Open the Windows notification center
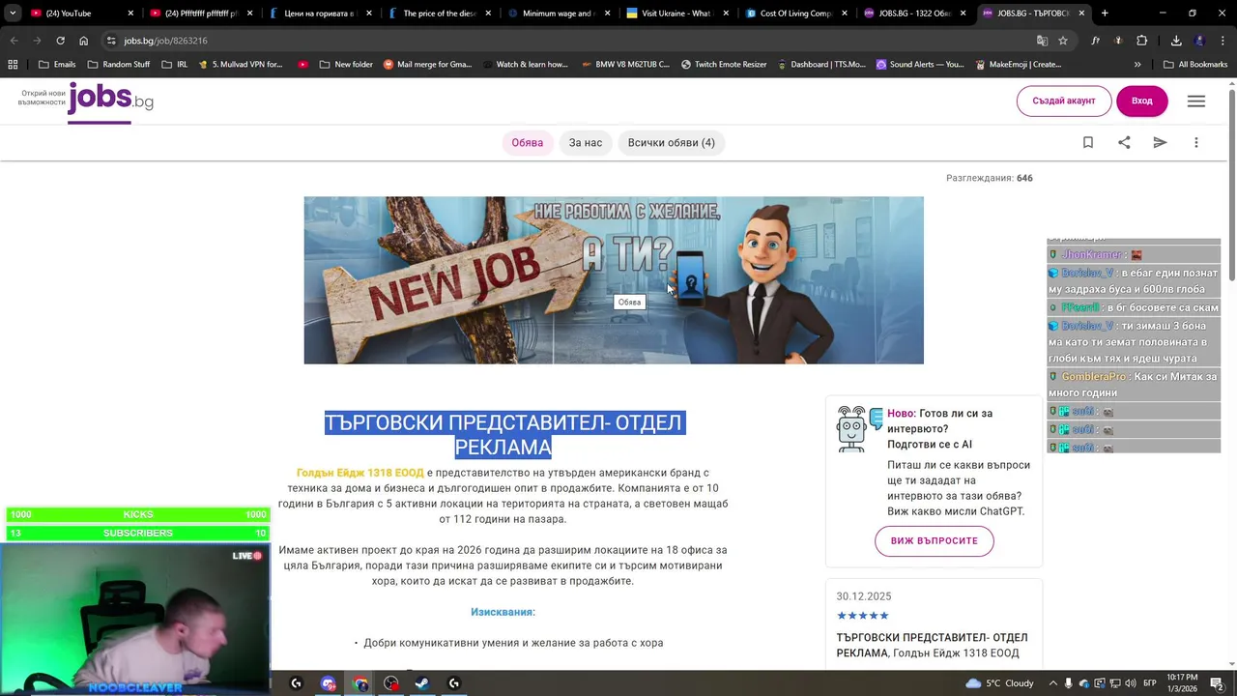Screen dimensions: 1237x696 1218,683
